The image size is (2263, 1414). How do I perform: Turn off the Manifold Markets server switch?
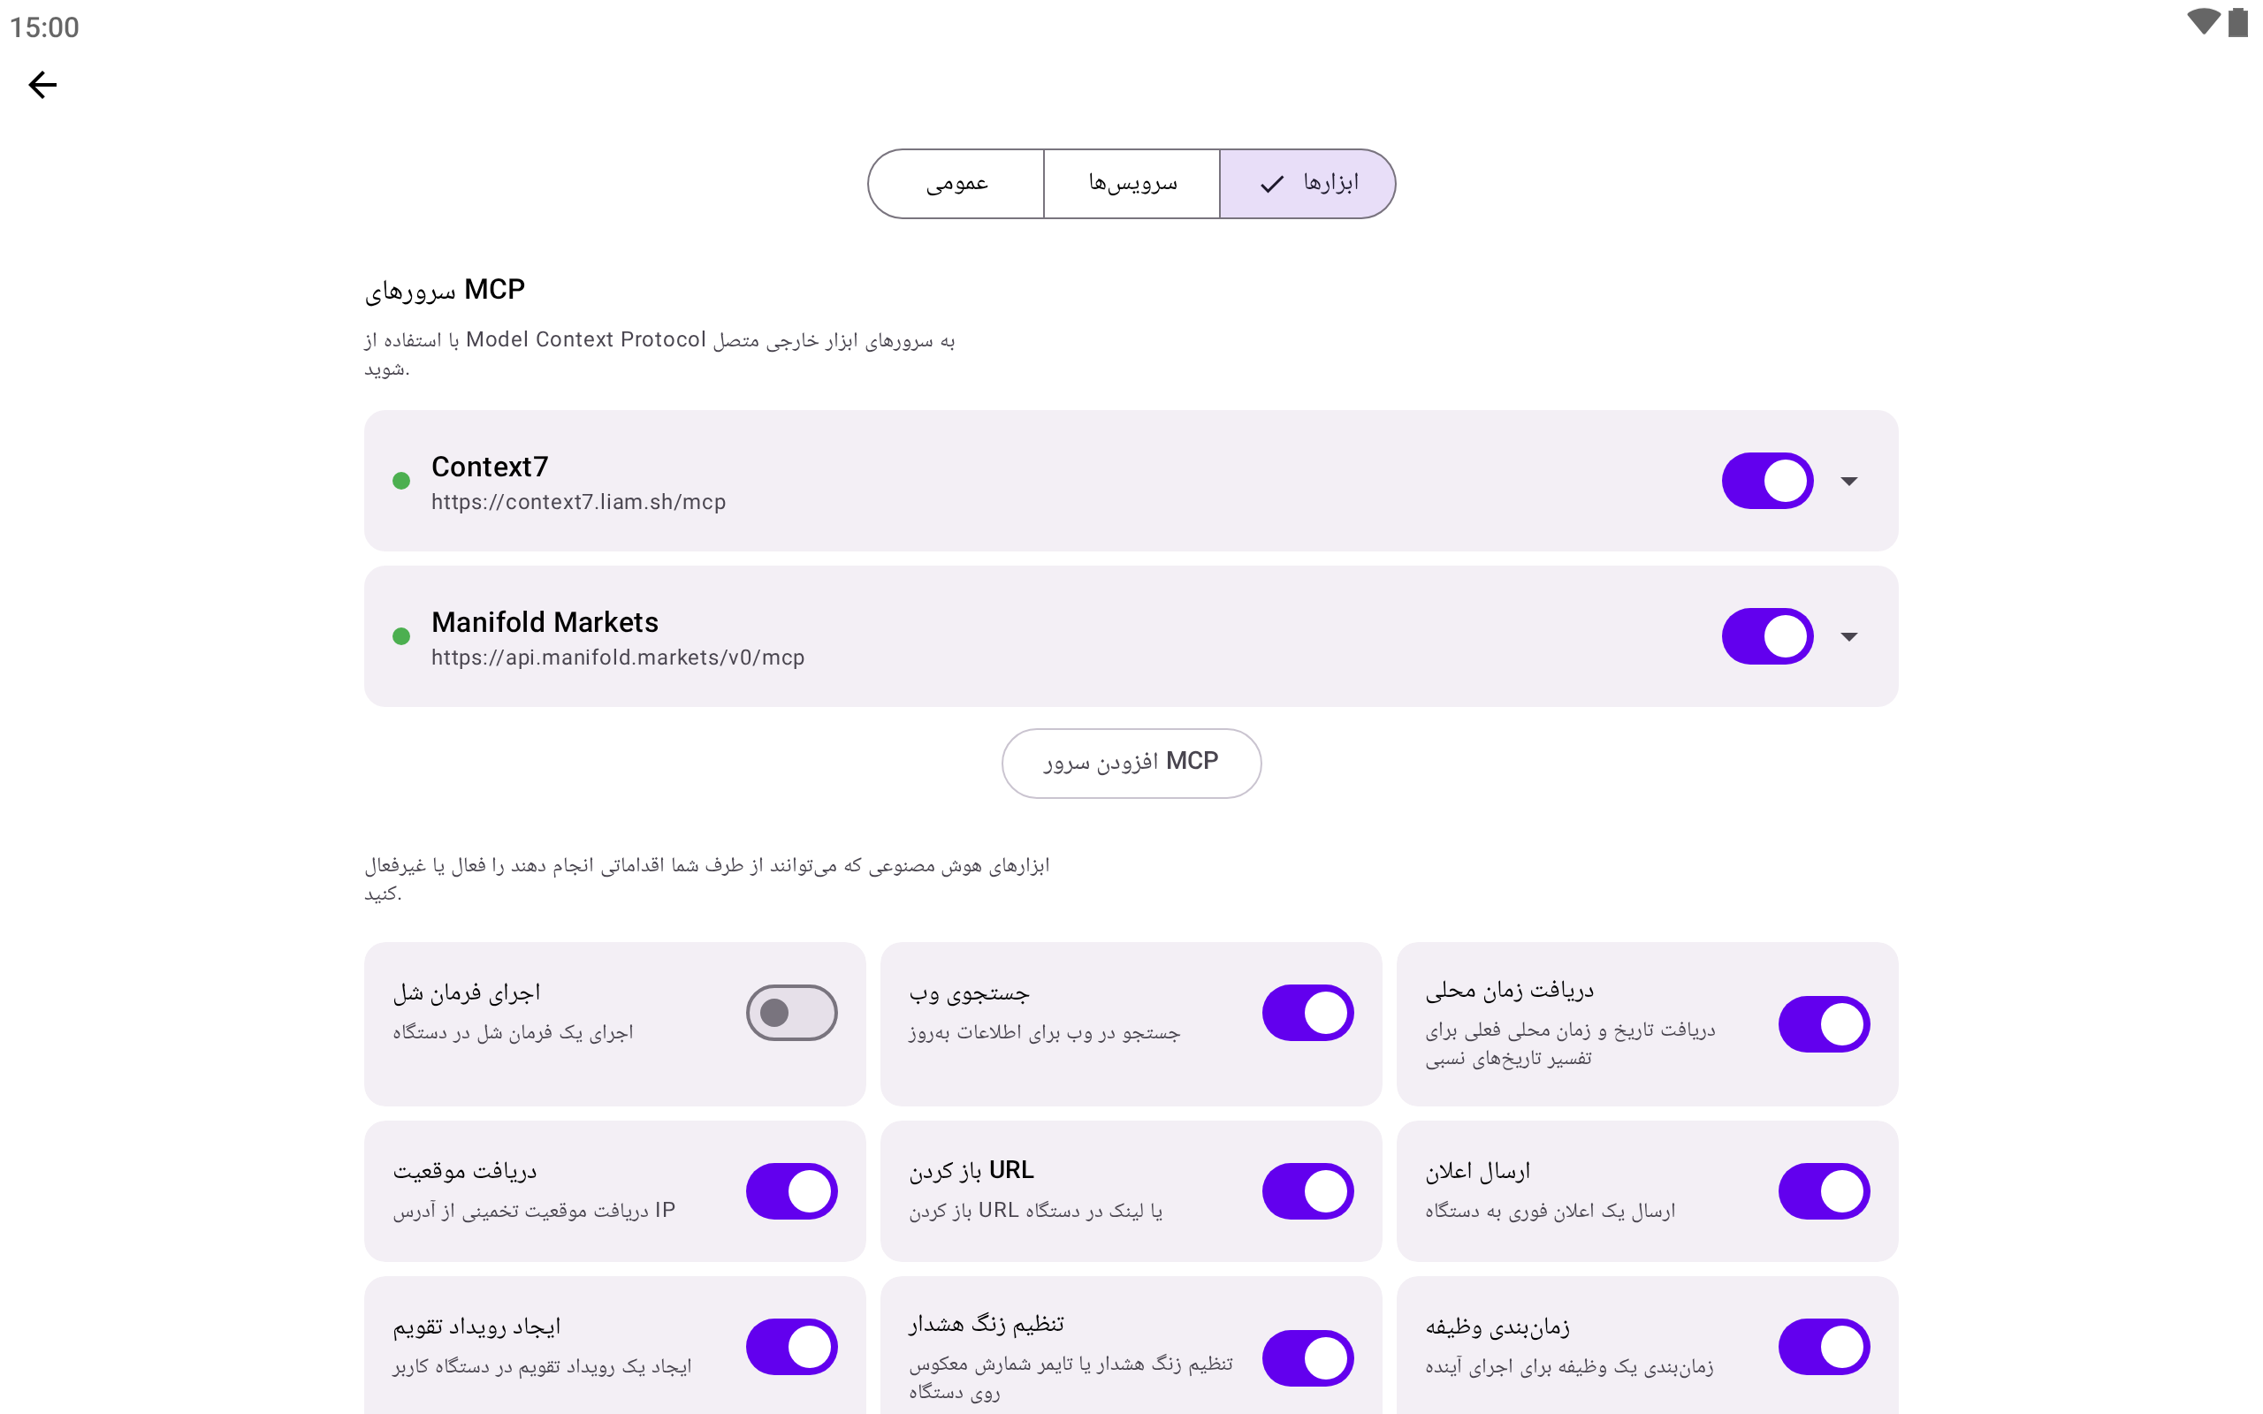click(1766, 636)
